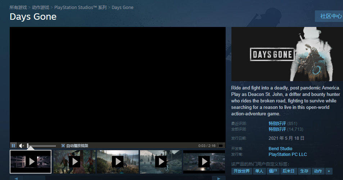Click the Days Gone header capsule image
This screenshot has height=180, width=343.
pos(287,54)
